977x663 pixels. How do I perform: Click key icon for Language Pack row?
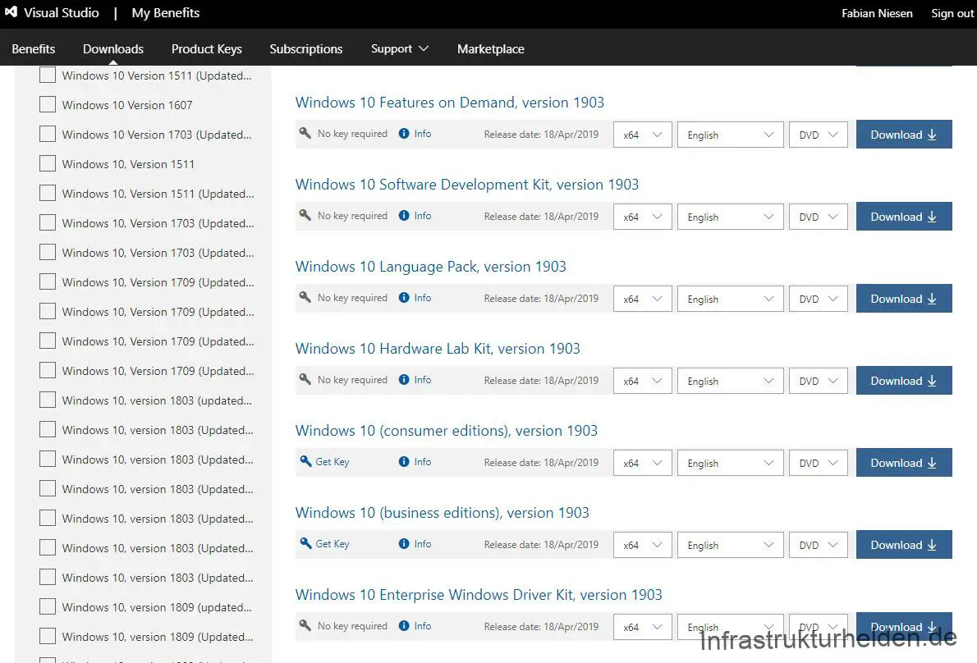[305, 298]
